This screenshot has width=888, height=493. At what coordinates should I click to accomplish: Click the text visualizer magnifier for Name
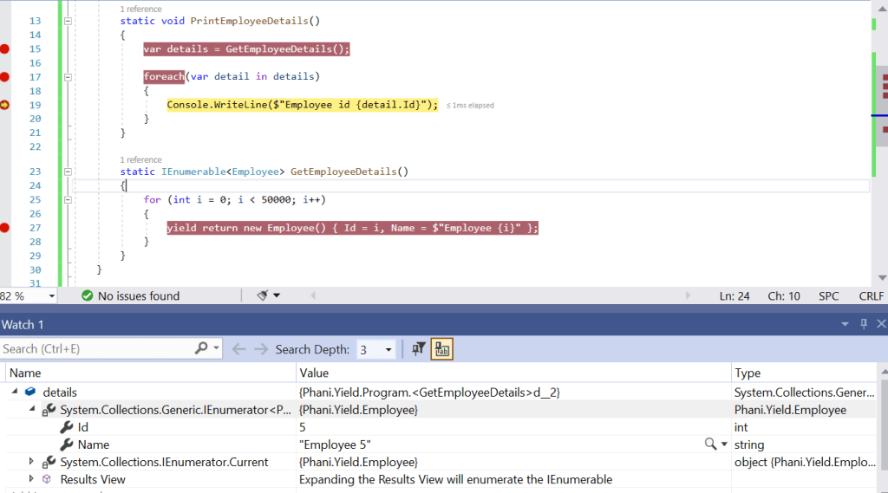click(x=711, y=444)
